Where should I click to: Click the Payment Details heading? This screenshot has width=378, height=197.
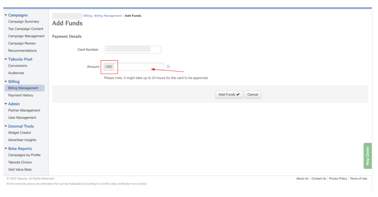click(67, 37)
